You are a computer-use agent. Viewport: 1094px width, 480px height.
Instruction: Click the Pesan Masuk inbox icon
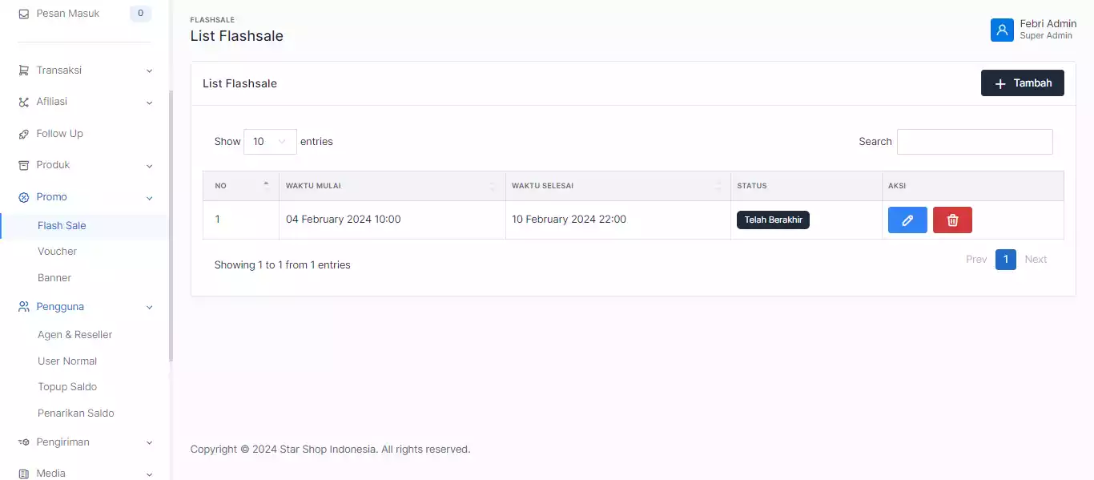[23, 14]
